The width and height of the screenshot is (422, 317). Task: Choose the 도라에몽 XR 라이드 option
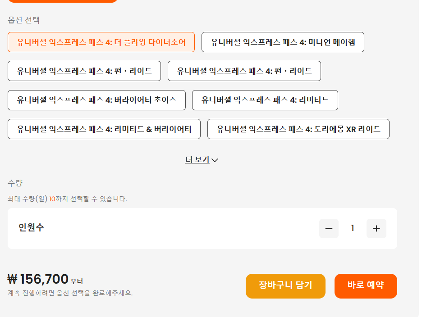click(x=298, y=129)
